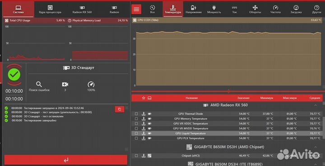Toggle the GPU Liquid Temperature checkbox
Screen dimensions: 325x166
[x=136, y=133]
